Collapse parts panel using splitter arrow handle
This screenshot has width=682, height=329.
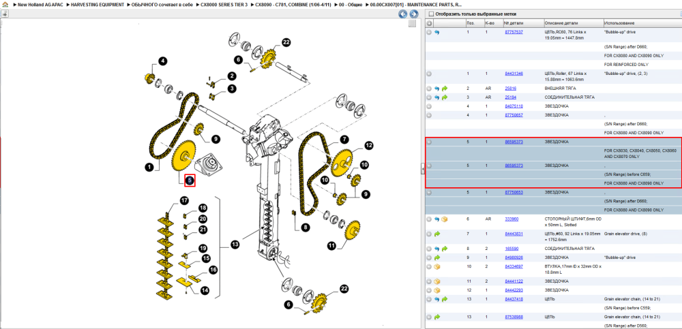click(422, 170)
